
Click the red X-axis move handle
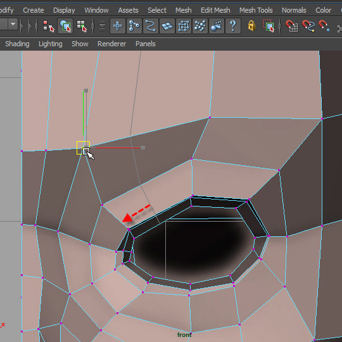point(143,148)
